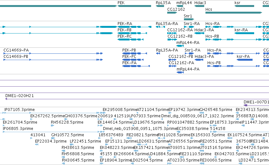Select the PEK-PB coding feature
Viewport: 269px width, 165px height.
pyautogui.click(x=135, y=53)
